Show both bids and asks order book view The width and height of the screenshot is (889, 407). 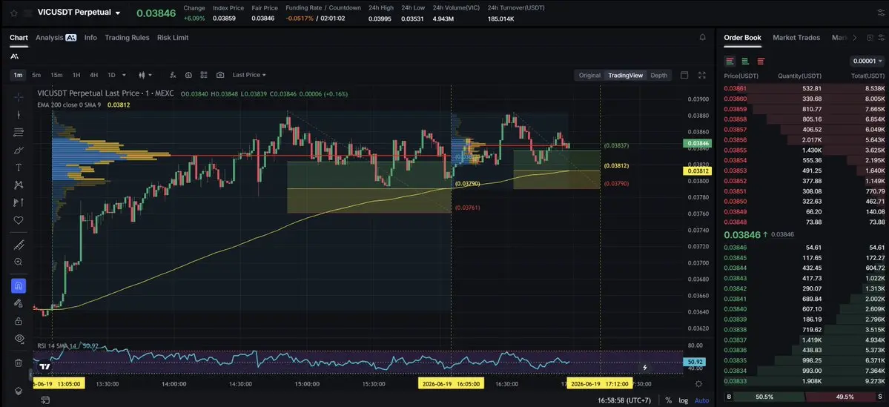(730, 62)
